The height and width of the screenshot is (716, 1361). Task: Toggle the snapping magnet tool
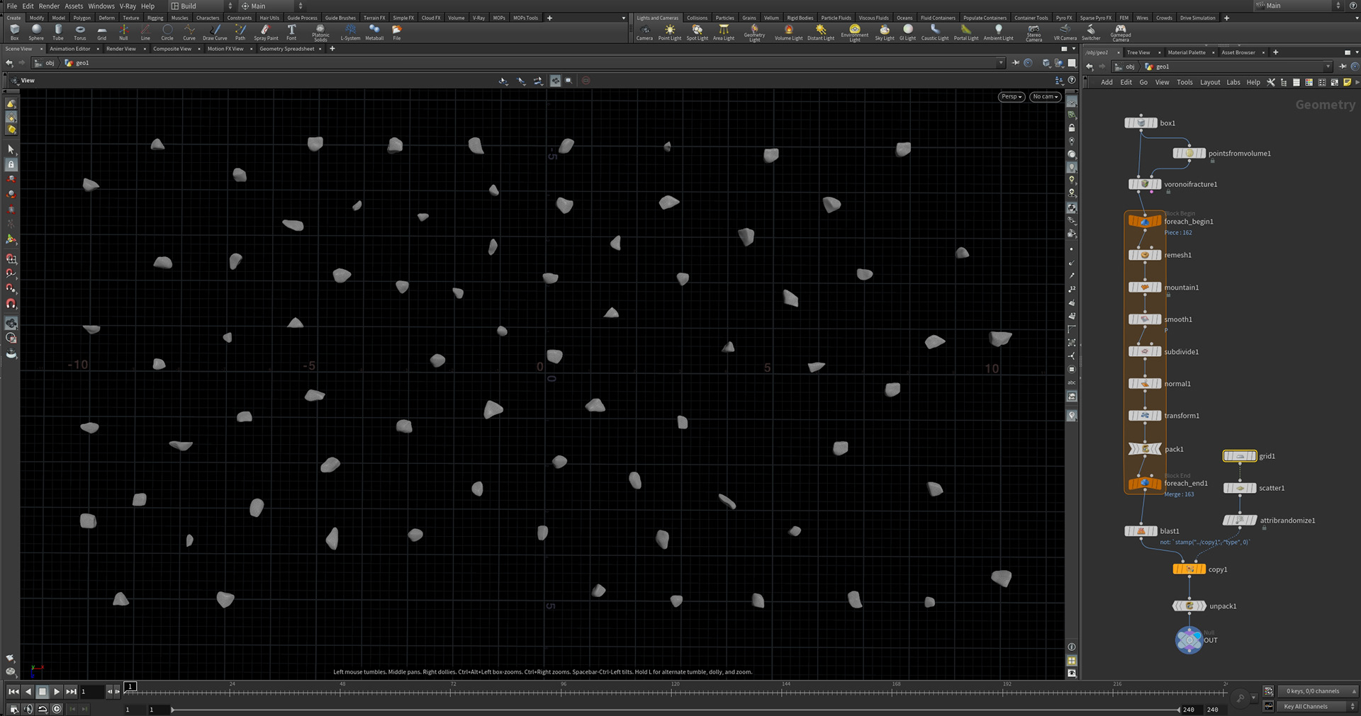pyautogui.click(x=11, y=303)
